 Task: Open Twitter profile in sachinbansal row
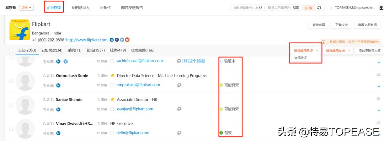pos(66,61)
